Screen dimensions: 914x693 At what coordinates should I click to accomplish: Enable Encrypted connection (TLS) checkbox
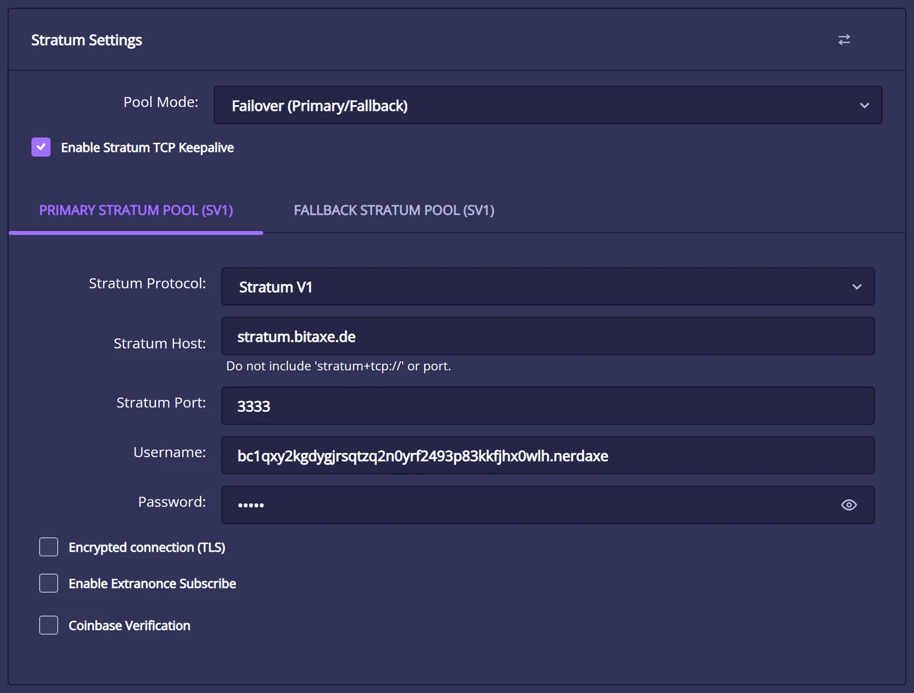49,547
